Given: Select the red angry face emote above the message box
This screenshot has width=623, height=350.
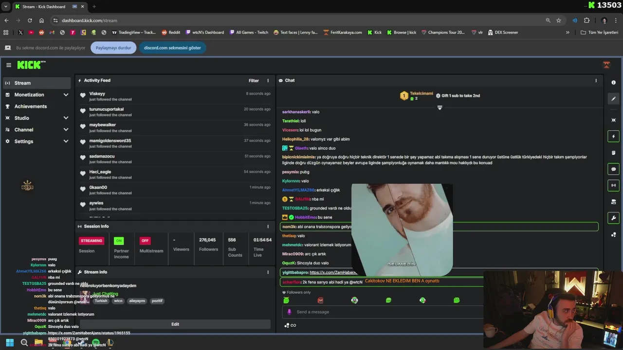Looking at the screenshot, I should pos(320,300).
